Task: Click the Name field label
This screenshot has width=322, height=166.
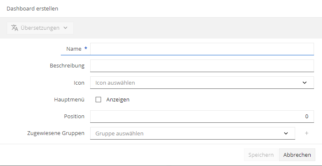Action: click(x=74, y=49)
